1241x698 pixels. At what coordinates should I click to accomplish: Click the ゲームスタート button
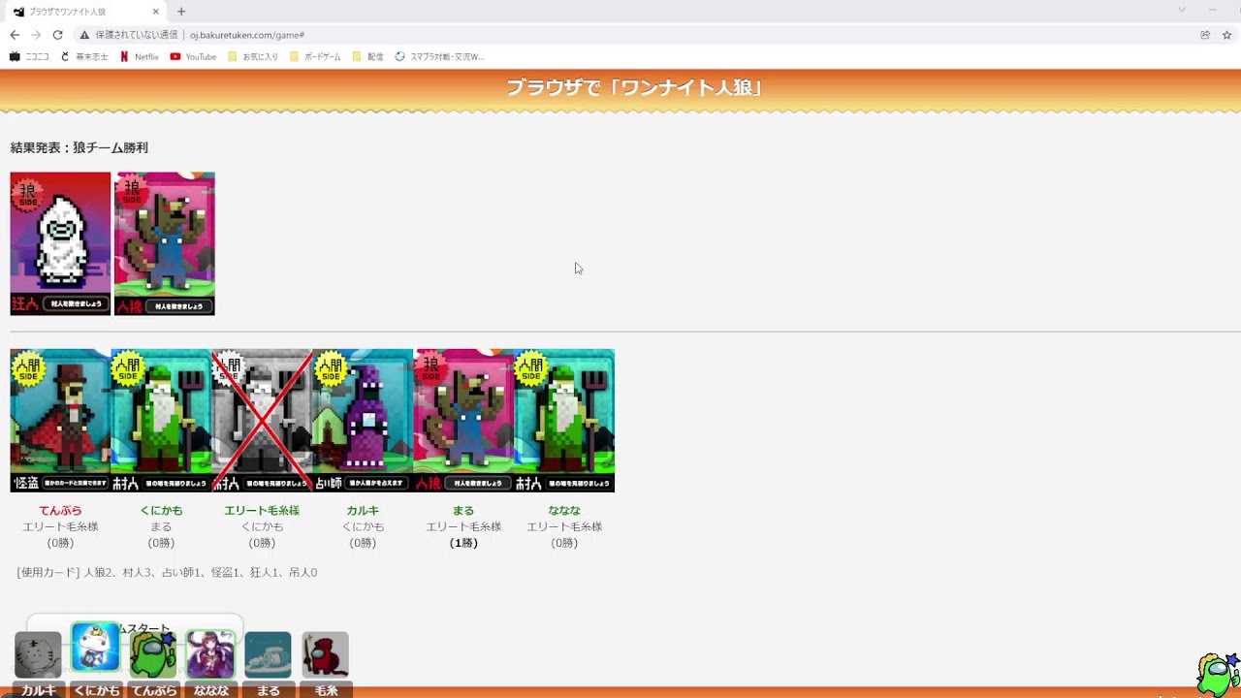point(135,628)
